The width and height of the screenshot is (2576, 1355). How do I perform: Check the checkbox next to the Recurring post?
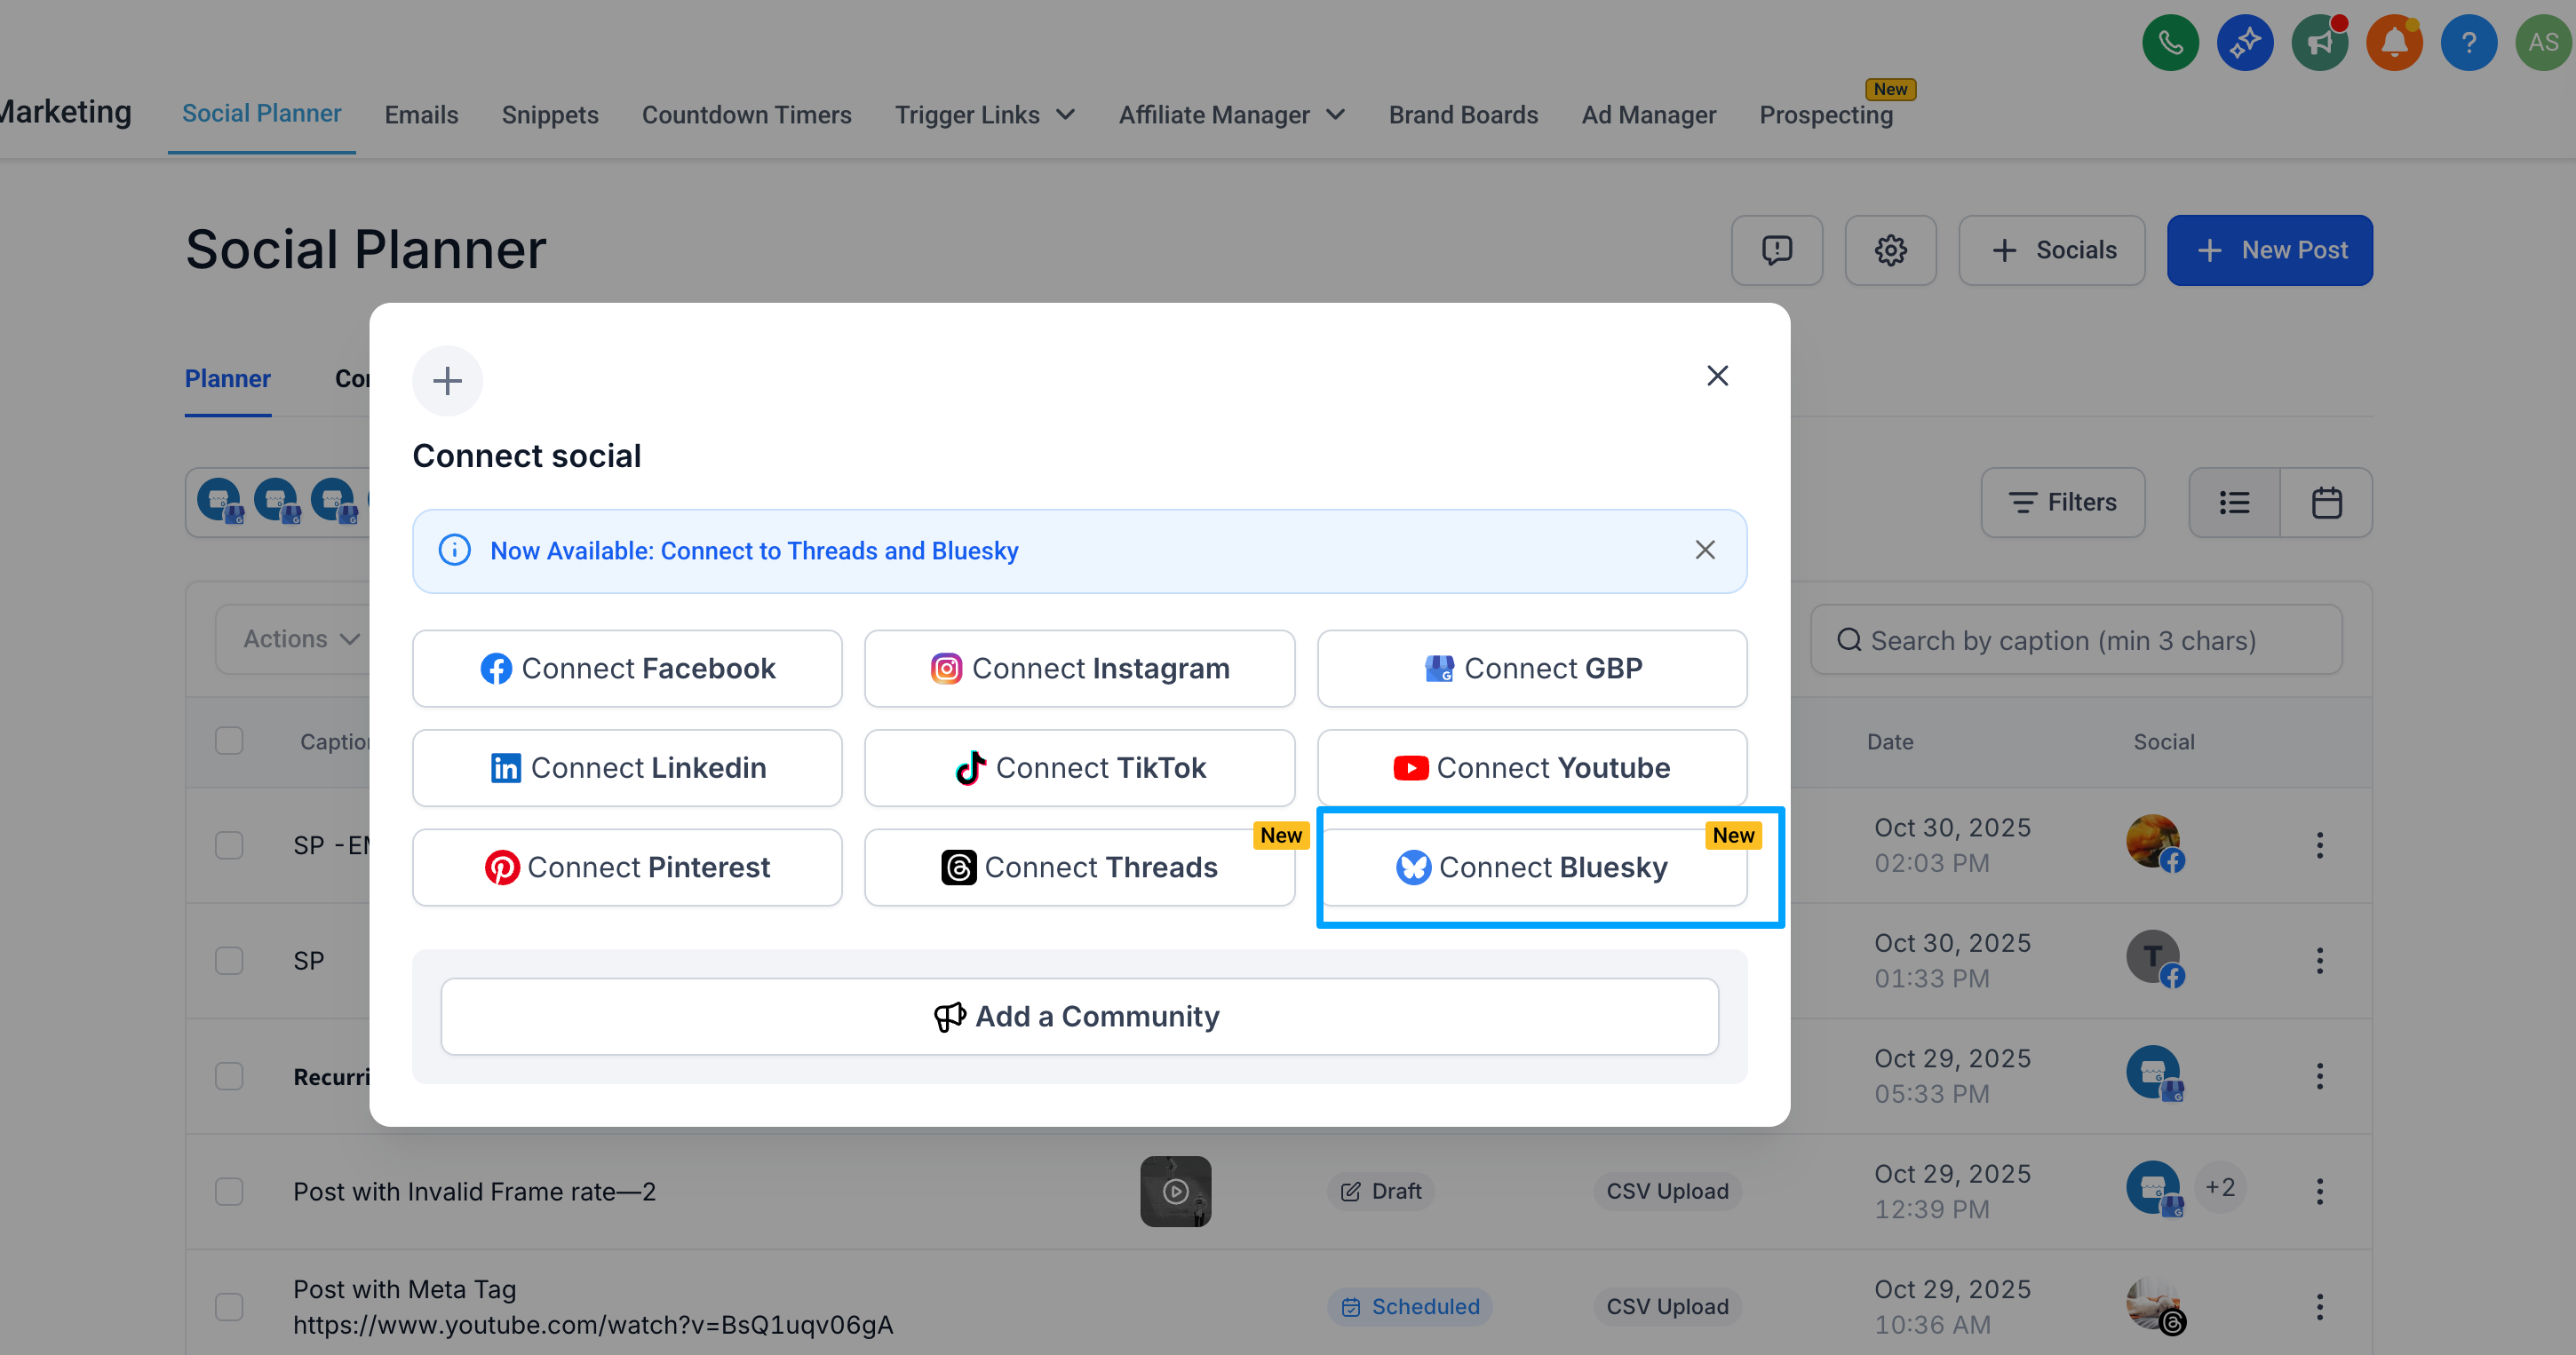tap(229, 1076)
